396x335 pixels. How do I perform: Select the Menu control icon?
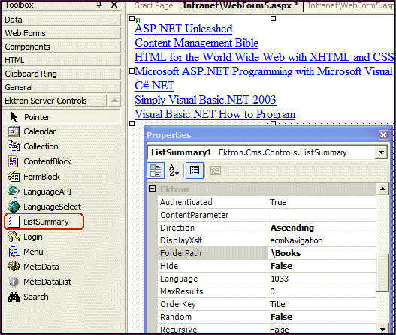(14, 252)
